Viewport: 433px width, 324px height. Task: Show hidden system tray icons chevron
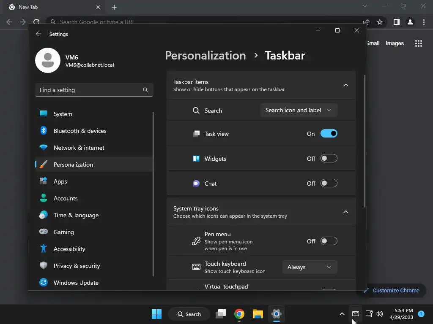coord(342,314)
